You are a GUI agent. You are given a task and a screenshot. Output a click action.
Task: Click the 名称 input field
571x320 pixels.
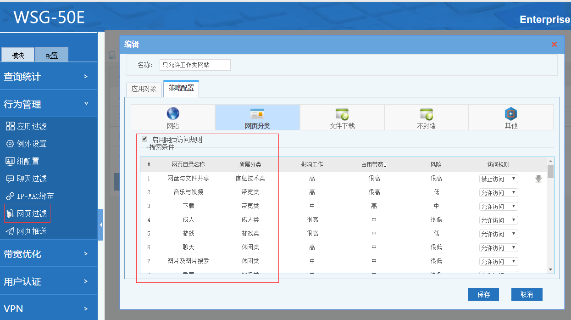[x=195, y=65]
